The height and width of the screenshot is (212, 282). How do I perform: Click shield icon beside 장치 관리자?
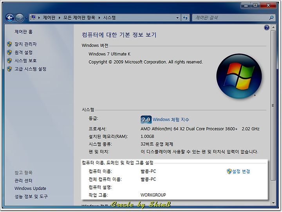[x=9, y=44]
